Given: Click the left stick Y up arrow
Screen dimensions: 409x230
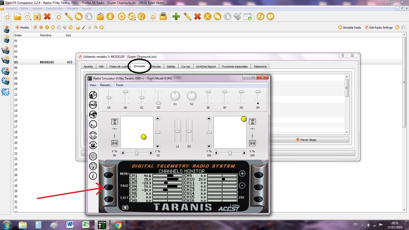Looking at the screenshot, I should pos(158,118).
